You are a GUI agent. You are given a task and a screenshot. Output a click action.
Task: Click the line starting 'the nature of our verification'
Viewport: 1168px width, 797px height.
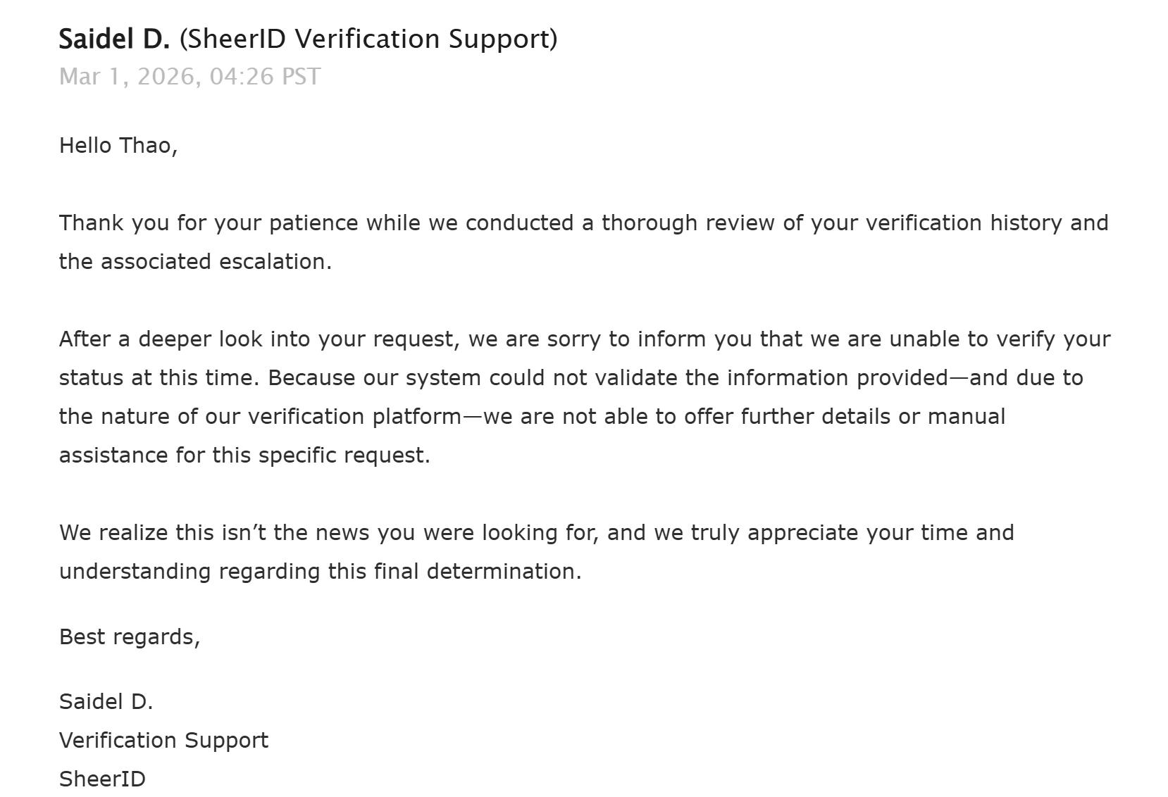point(532,417)
